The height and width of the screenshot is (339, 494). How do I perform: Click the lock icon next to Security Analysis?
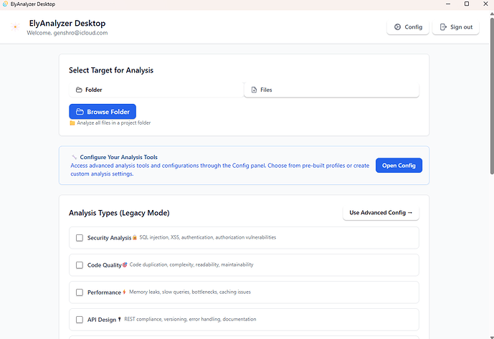tap(135, 237)
